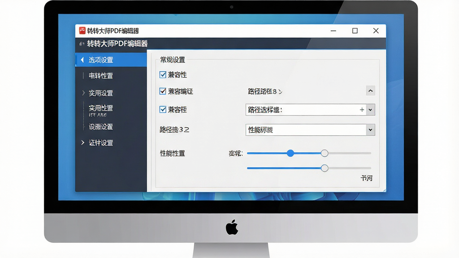The width and height of the screenshot is (459, 258).
Task: Uncheck the third checkbox beside the path combo box
Action: (x=163, y=109)
